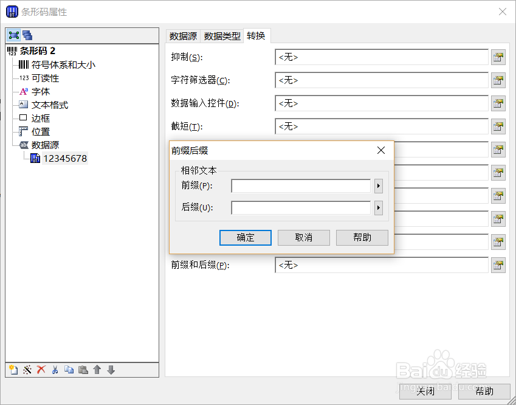Click the paste clipboard icon below the tree
The height and width of the screenshot is (405, 516).
[83, 370]
